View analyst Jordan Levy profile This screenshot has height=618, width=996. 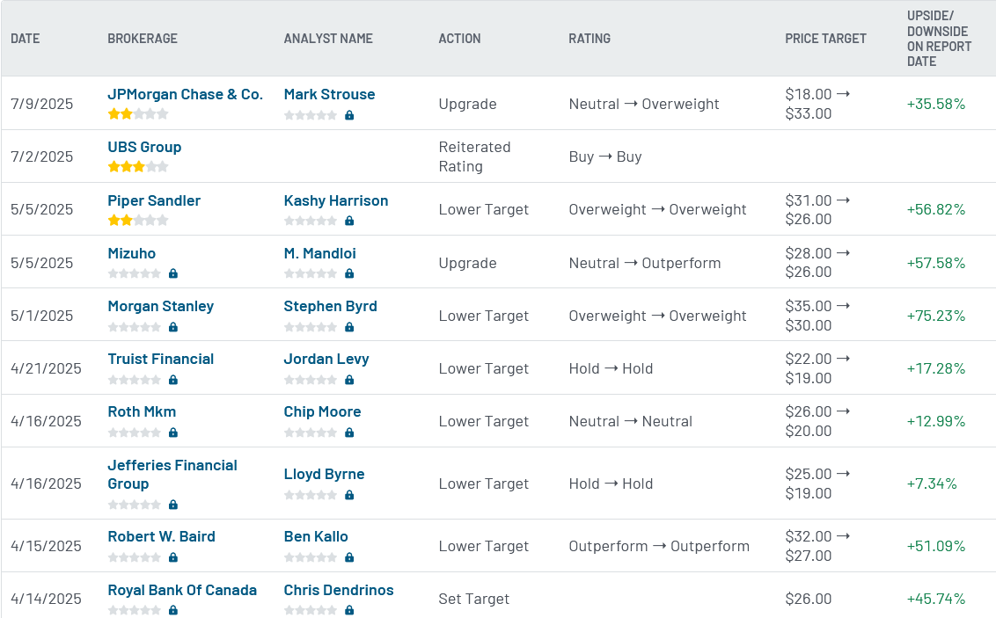click(326, 360)
